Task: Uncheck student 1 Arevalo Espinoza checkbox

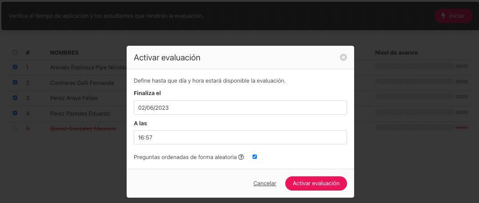Action: point(15,67)
